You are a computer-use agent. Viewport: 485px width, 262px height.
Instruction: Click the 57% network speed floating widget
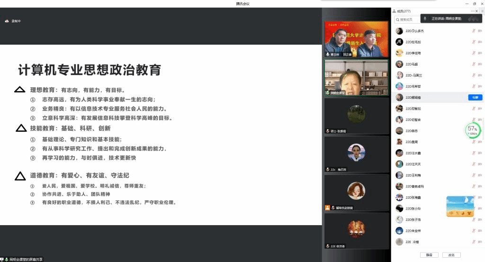(472, 130)
